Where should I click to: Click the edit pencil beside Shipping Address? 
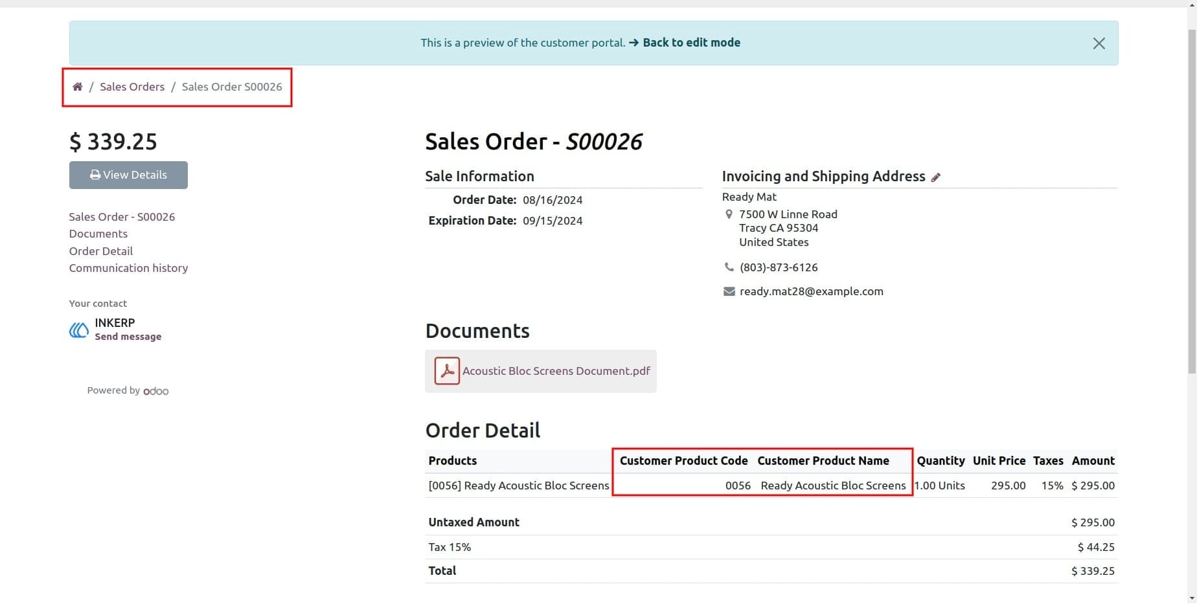936,177
